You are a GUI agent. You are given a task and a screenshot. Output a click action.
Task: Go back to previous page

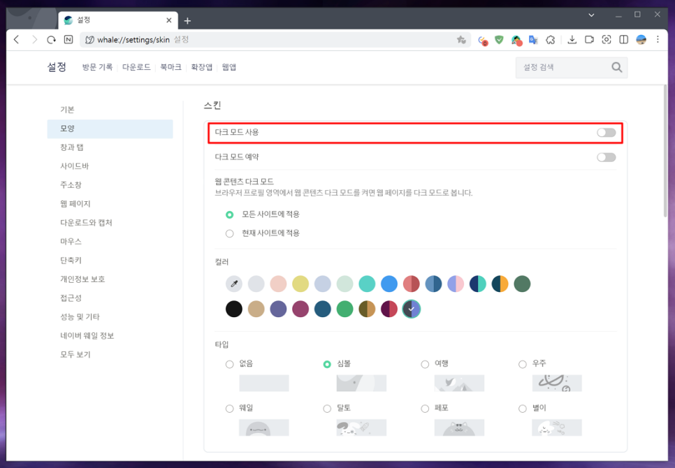point(16,40)
